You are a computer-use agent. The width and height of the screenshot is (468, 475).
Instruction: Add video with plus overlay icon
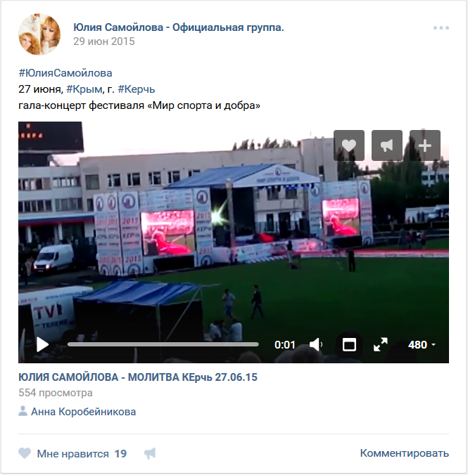(x=424, y=145)
